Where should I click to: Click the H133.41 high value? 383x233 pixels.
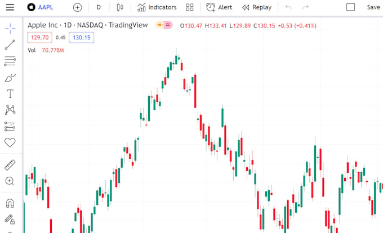click(x=216, y=26)
